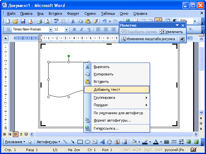This screenshot has width=206, height=154.
Task: Open the Вставка menu
Action: [x=55, y=13]
